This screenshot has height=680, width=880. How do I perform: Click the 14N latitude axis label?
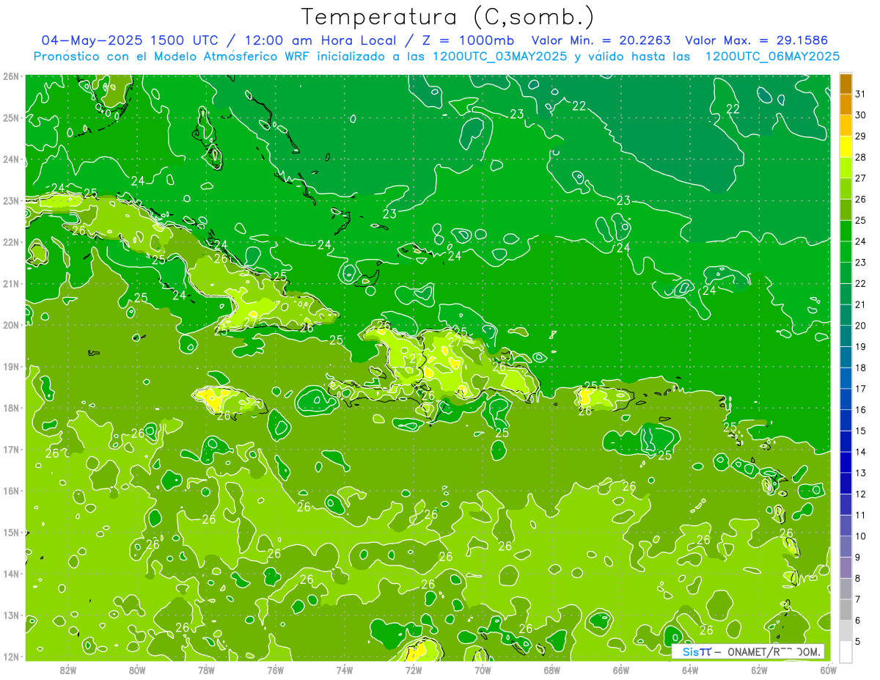pyautogui.click(x=11, y=574)
